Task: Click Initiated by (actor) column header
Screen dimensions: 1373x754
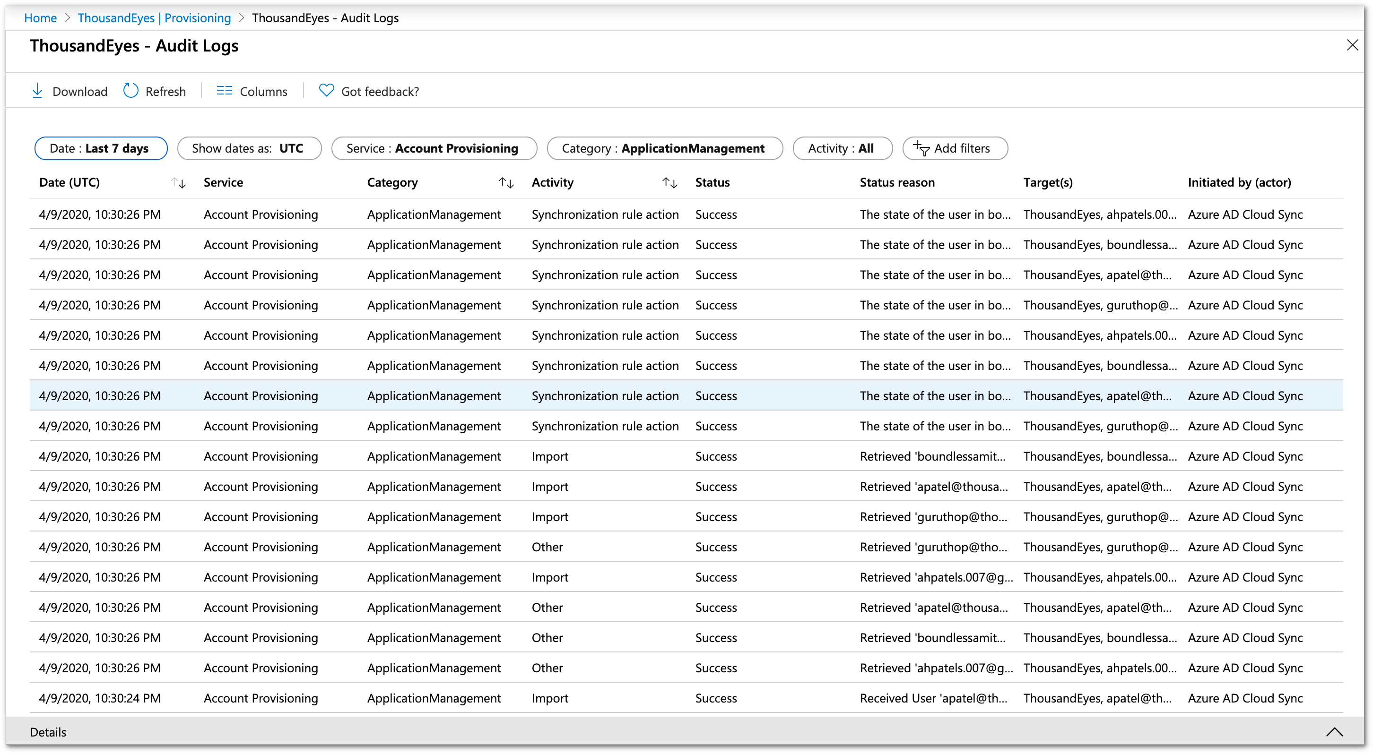Action: pos(1239,183)
